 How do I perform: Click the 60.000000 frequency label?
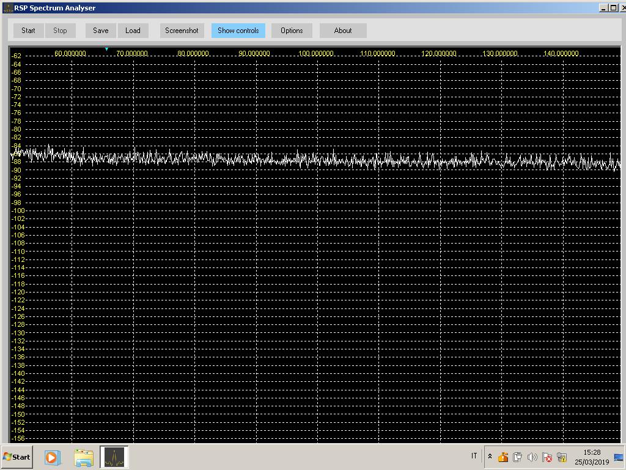[x=70, y=53]
